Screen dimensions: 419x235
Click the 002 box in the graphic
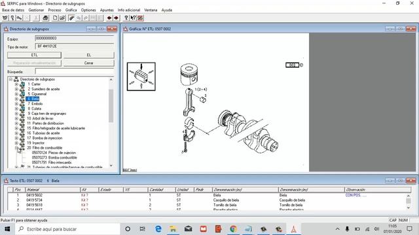(x=293, y=65)
